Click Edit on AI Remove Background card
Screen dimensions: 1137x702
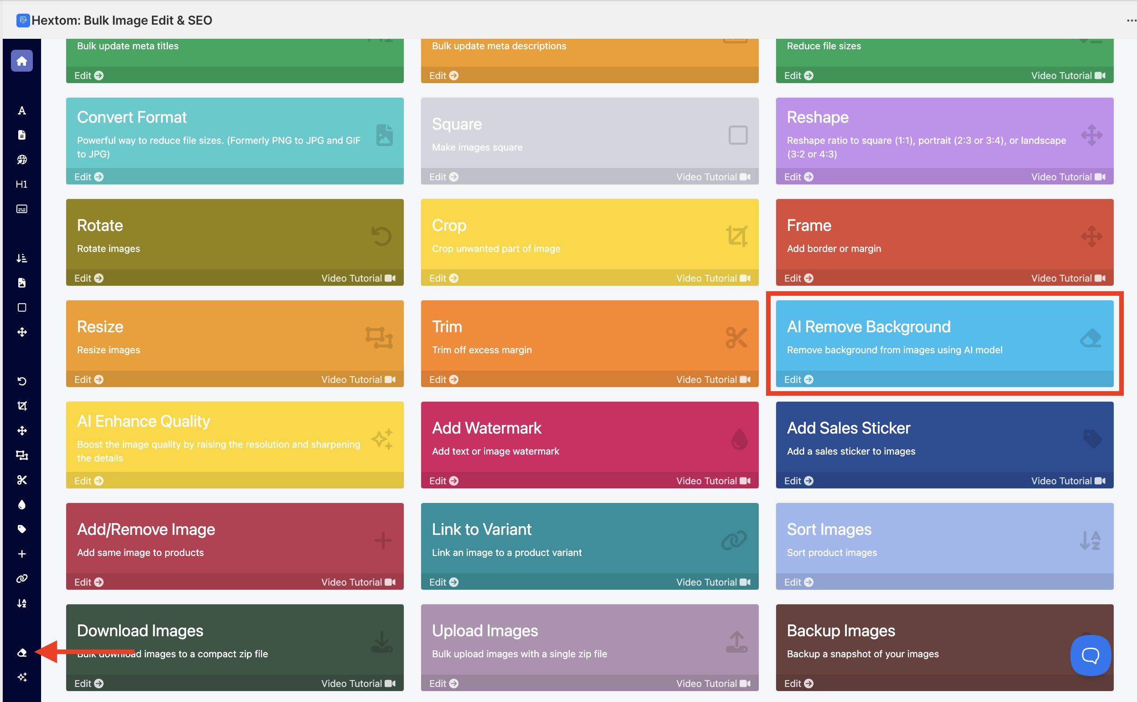coord(798,379)
